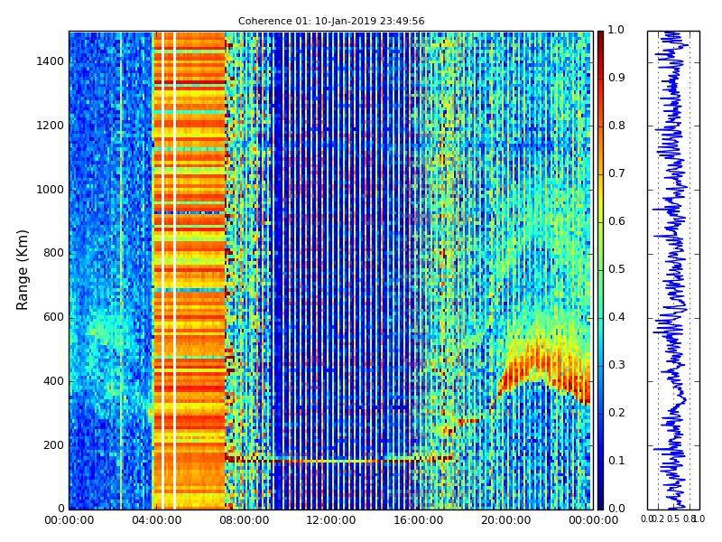Click the colorbar label 0.5
Viewport: 722px width, 542px height.
[x=616, y=269]
